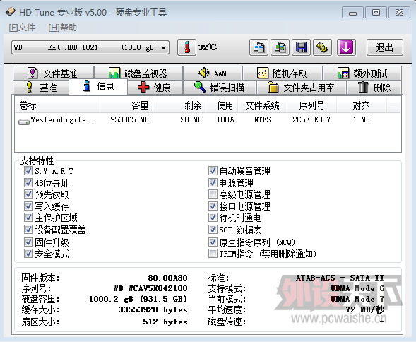Click the copy screenshot to clipboard icon

click(x=280, y=47)
